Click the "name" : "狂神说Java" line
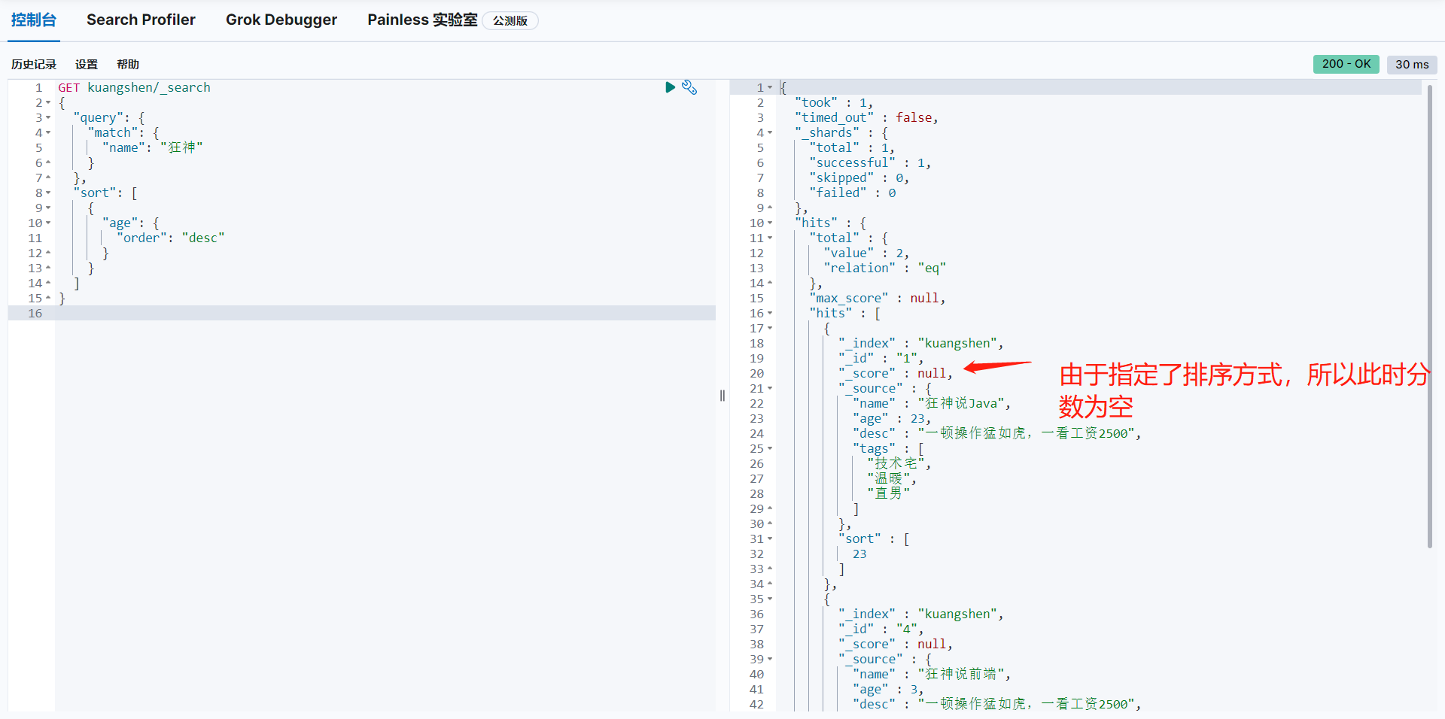This screenshot has height=719, width=1445. [932, 403]
